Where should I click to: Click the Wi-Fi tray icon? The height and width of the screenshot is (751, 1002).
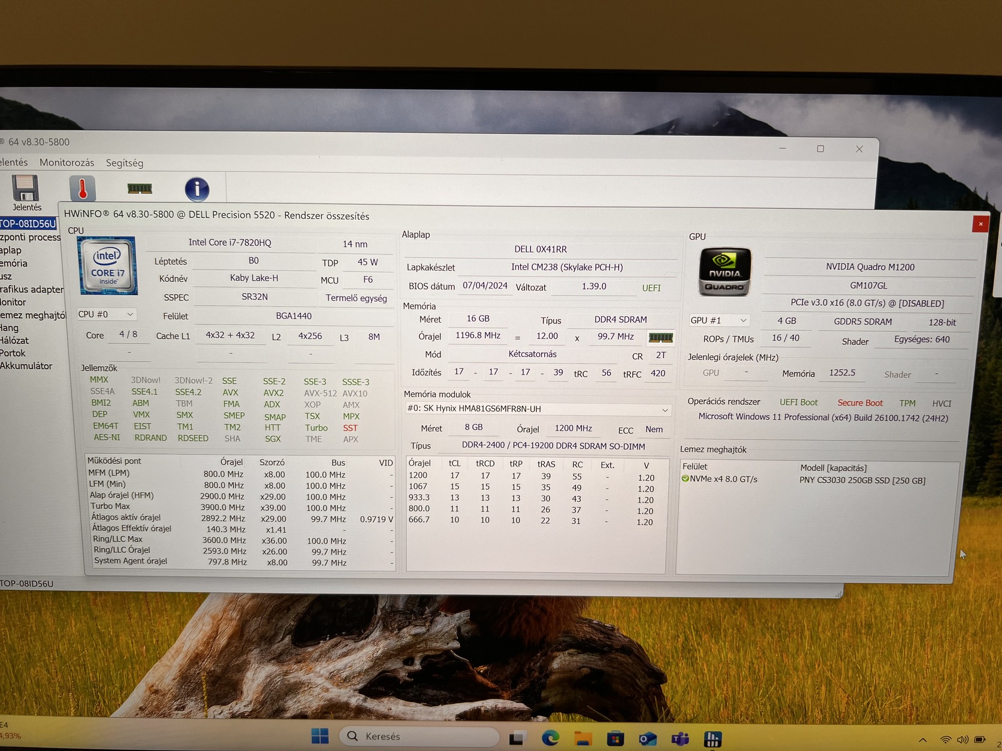click(946, 740)
